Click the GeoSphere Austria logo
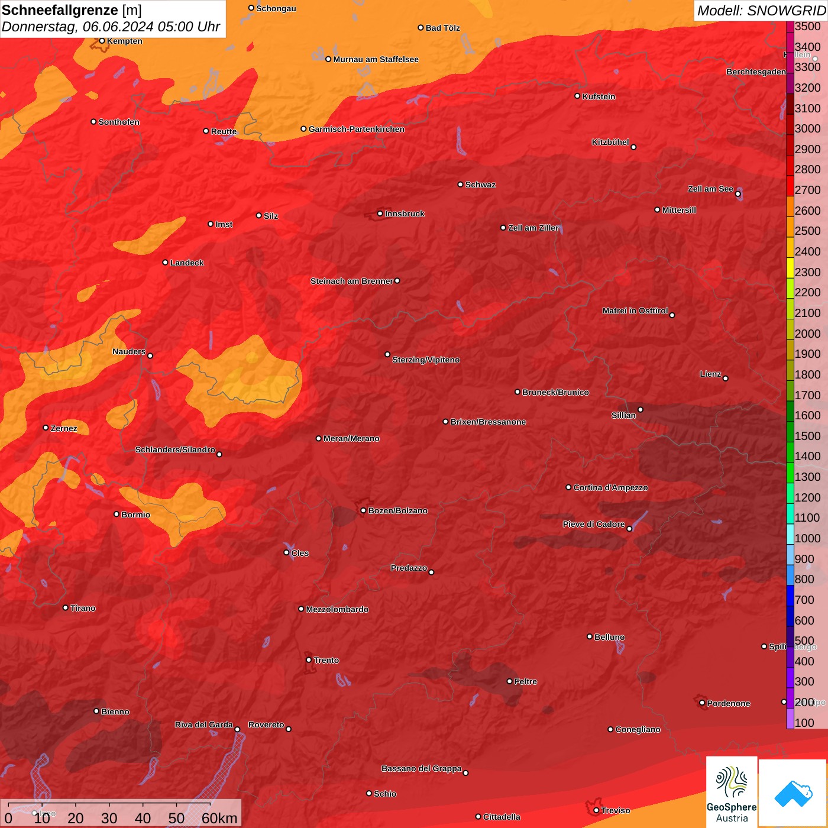 click(x=732, y=792)
